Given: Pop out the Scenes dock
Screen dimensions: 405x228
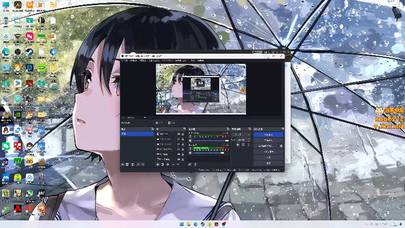Looking at the screenshot, I should pos(152,129).
